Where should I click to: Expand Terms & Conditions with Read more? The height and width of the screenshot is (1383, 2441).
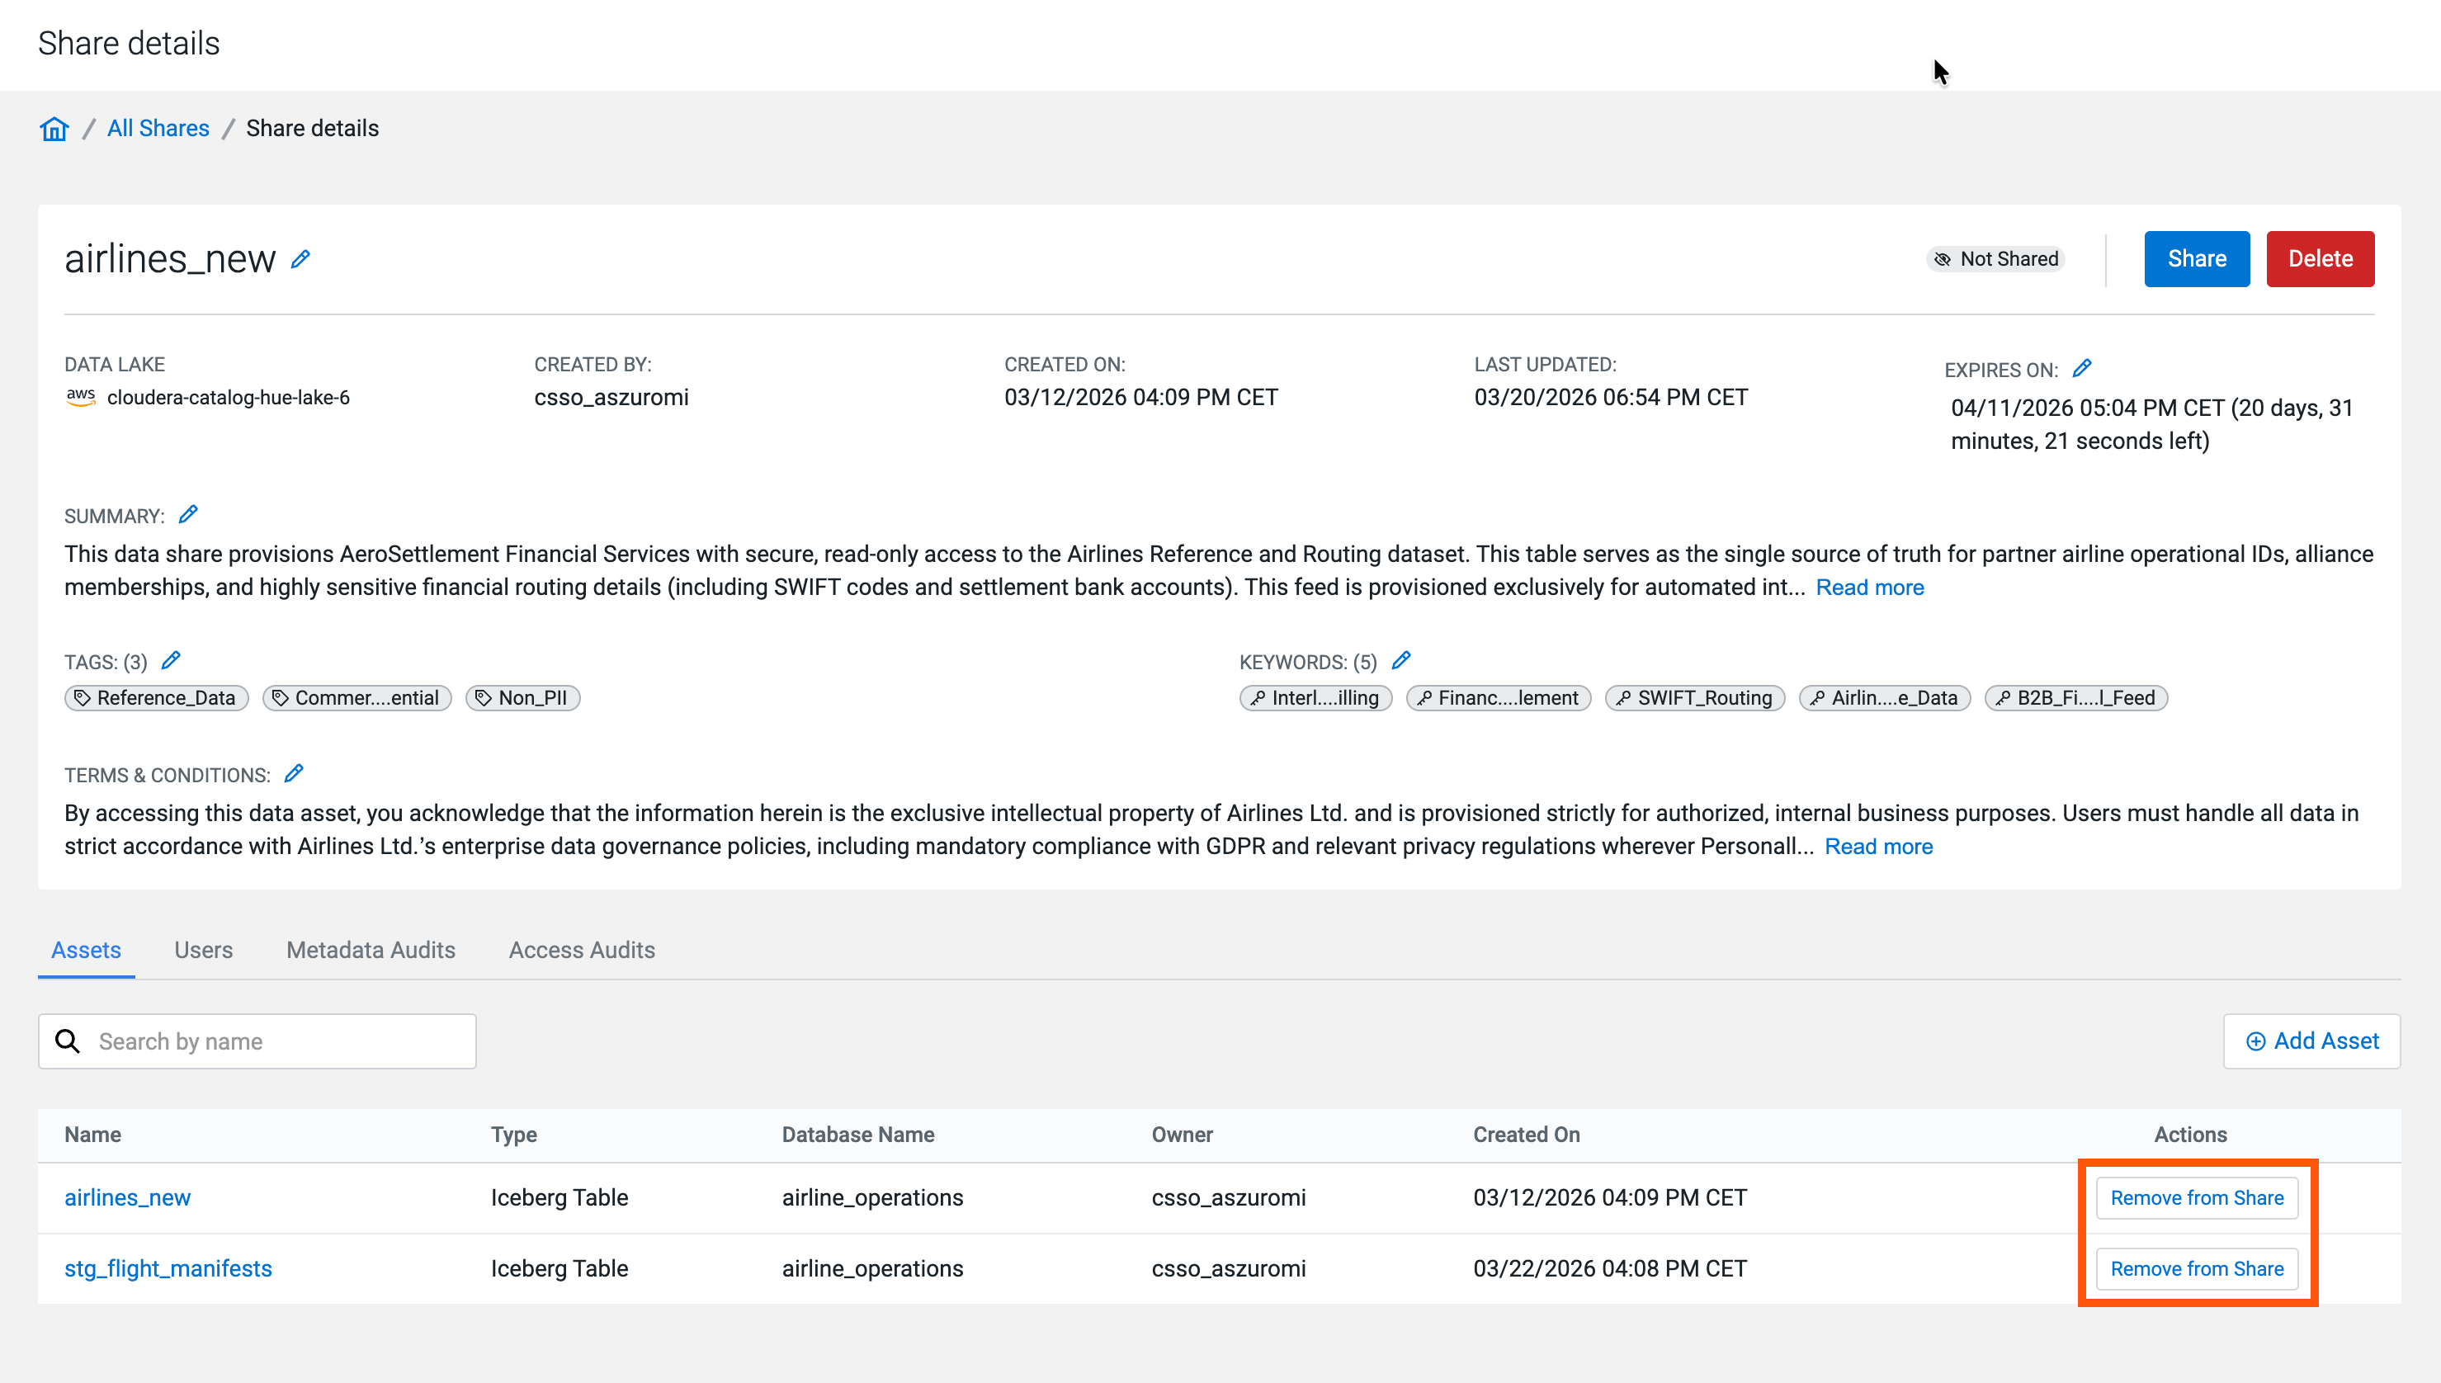click(1877, 847)
